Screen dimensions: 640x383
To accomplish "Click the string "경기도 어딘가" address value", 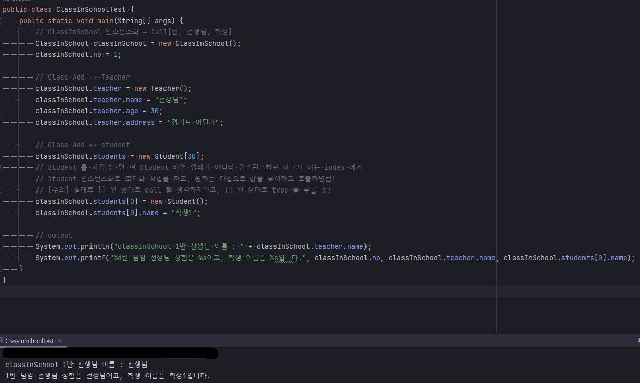I will click(x=194, y=123).
